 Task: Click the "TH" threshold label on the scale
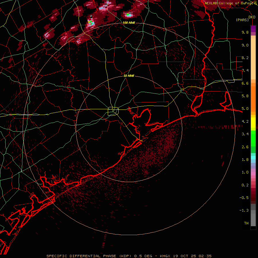click(246, 223)
